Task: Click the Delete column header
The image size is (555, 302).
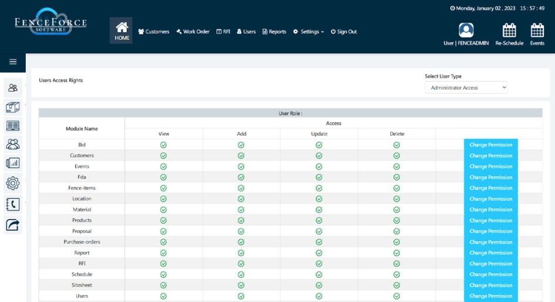Action: click(397, 134)
